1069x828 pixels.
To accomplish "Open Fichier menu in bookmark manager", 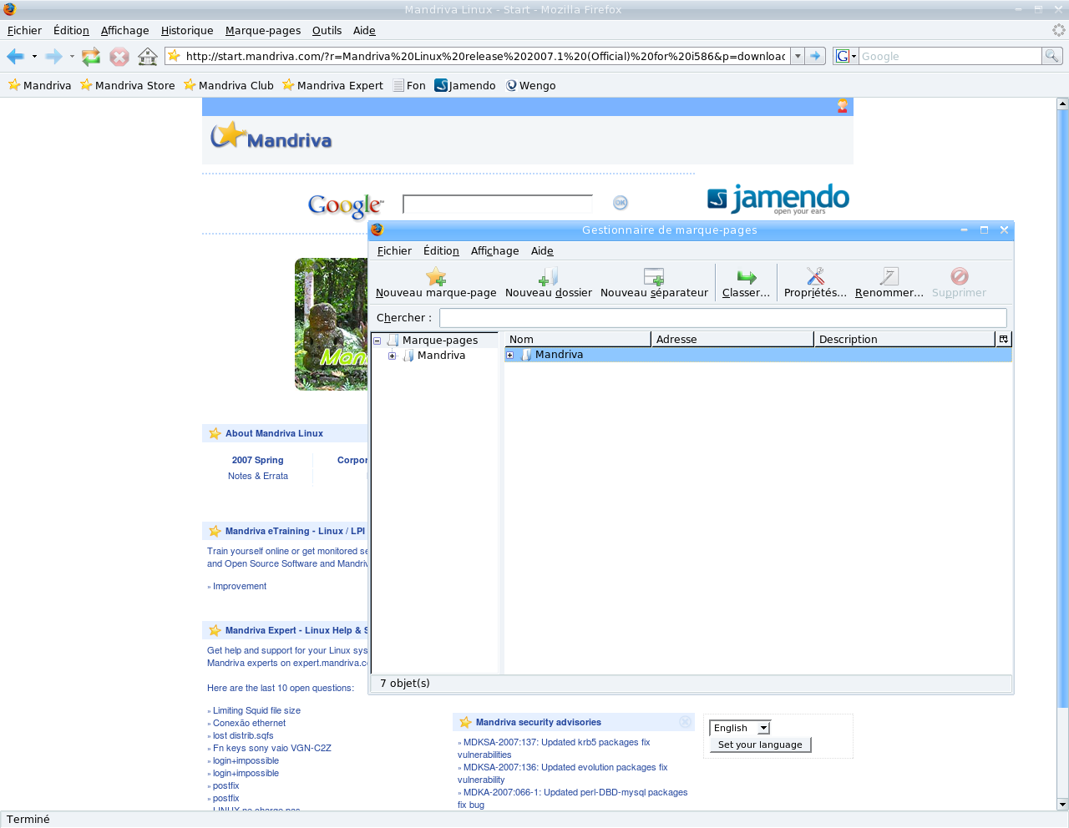I will (x=394, y=251).
